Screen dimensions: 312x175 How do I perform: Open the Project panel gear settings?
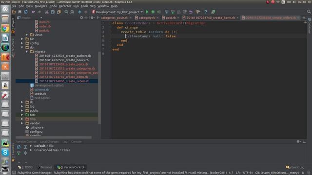tap(92, 18)
